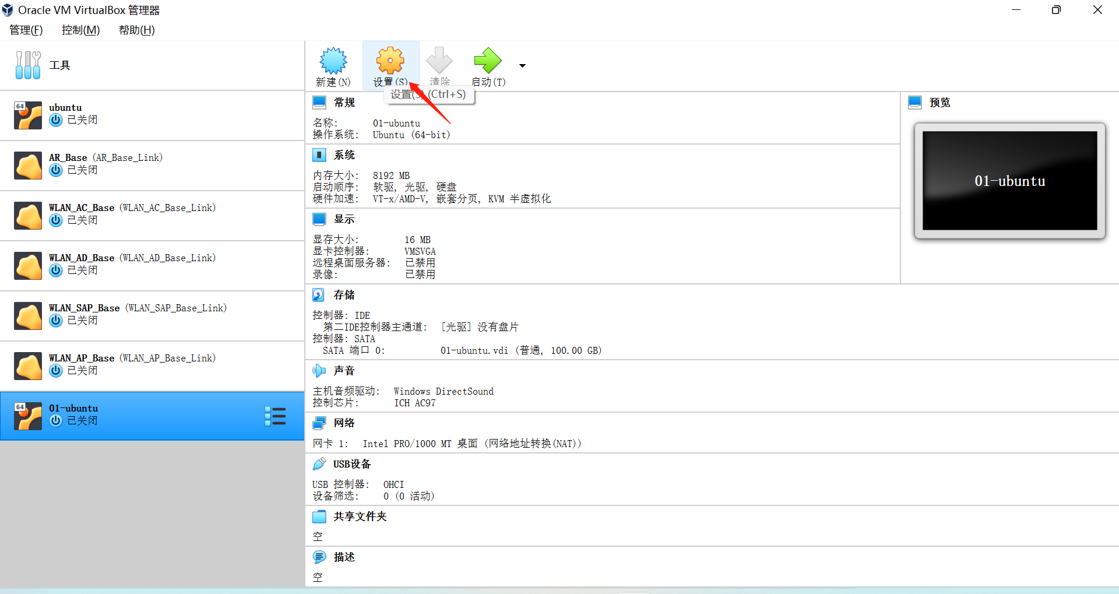
Task: Open the Tools (工具) icon in the sidebar
Action: coord(28,65)
